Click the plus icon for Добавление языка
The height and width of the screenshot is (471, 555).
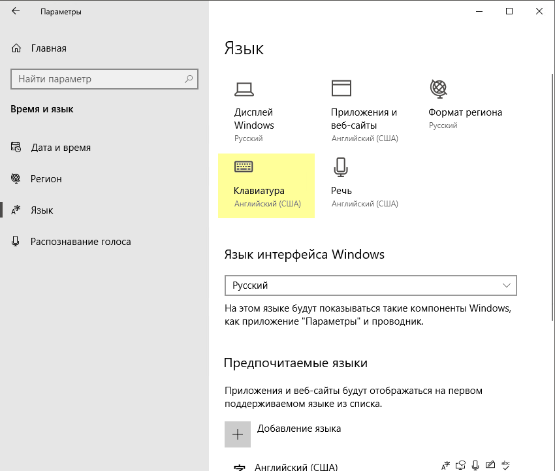tap(238, 434)
